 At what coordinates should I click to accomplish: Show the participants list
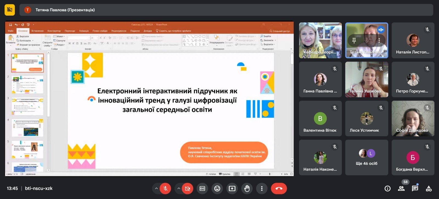point(401,188)
